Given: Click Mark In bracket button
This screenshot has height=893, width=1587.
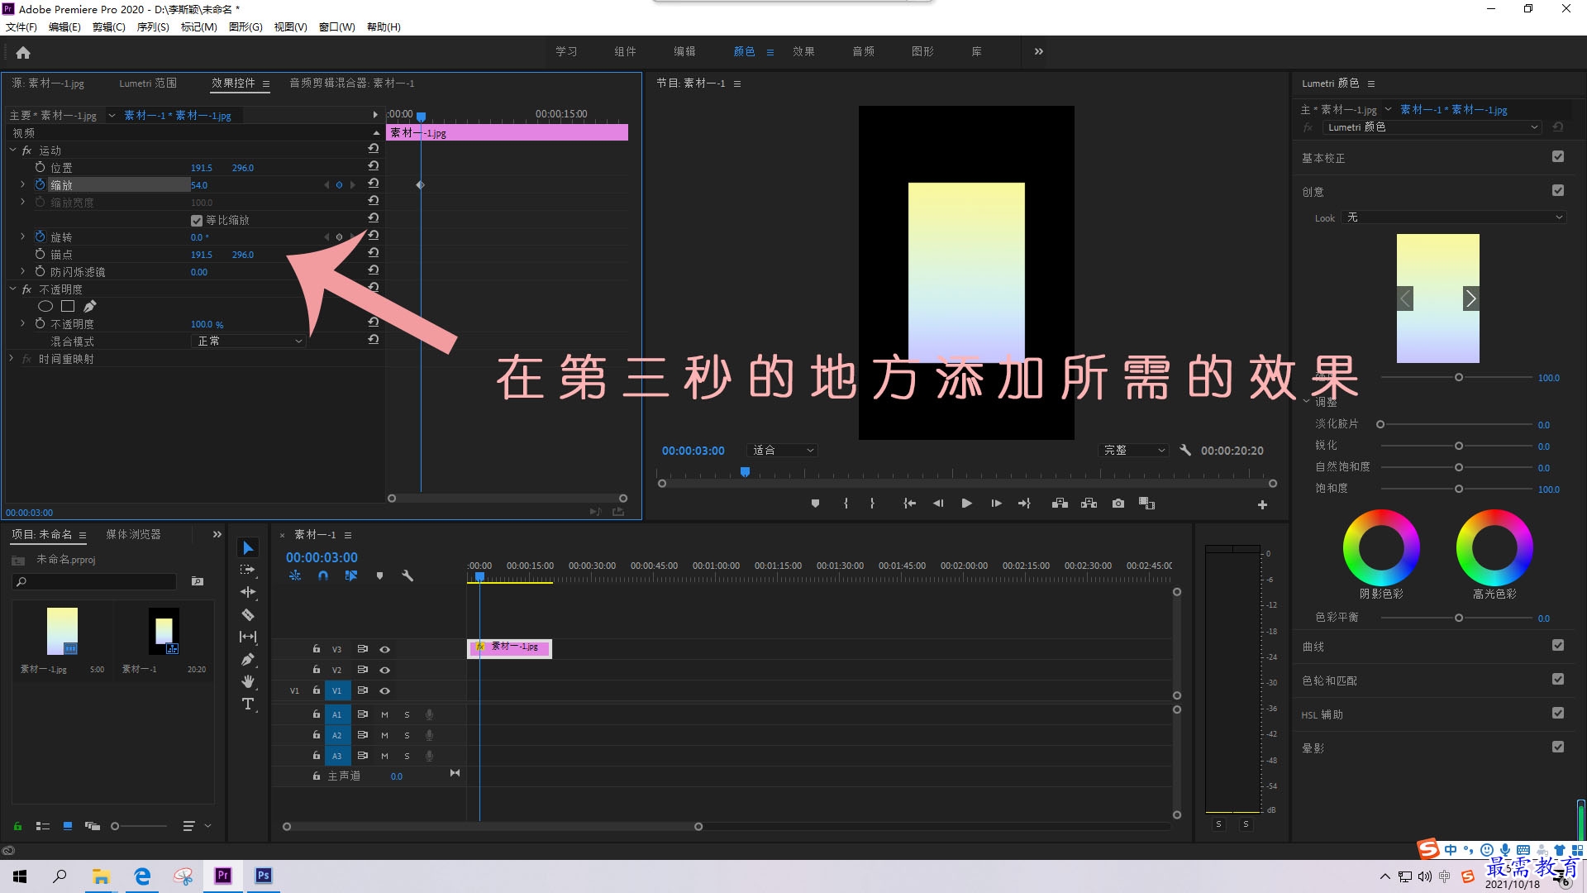Looking at the screenshot, I should tap(846, 504).
